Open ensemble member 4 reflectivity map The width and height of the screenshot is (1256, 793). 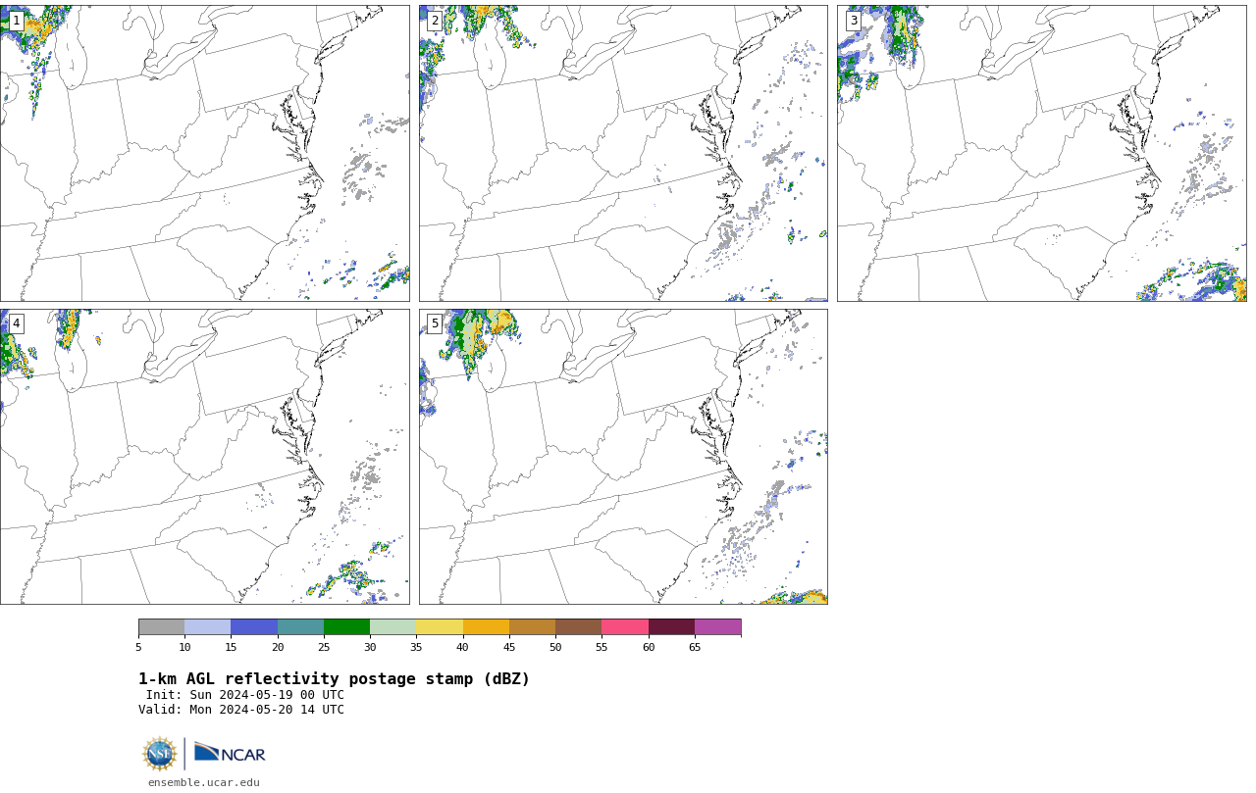click(x=204, y=457)
